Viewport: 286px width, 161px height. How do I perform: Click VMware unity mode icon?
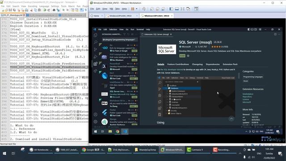pyautogui.click(x=188, y=9)
